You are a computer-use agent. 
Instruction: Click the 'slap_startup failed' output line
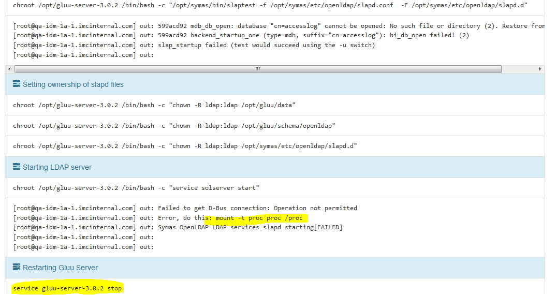[194, 46]
